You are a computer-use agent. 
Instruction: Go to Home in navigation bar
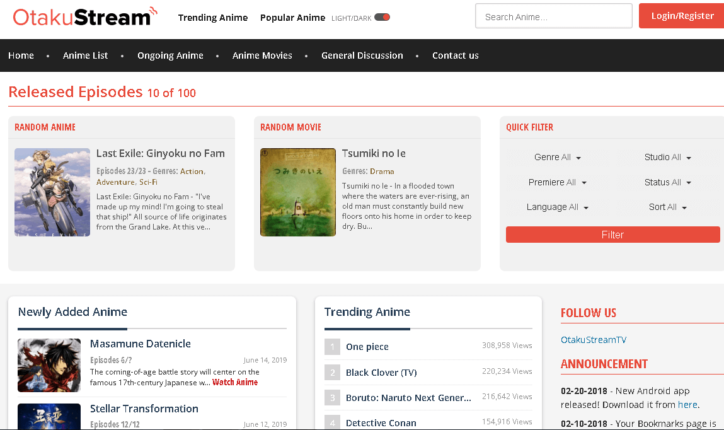point(21,55)
